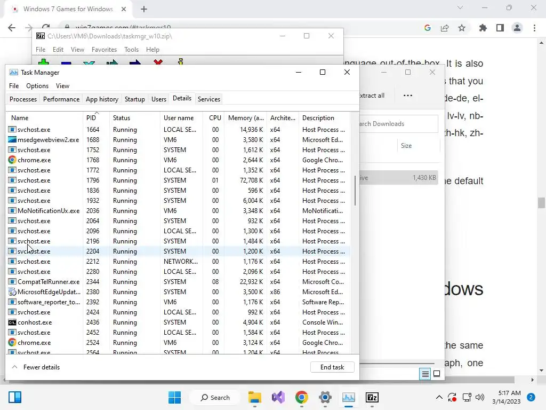Sort by the PID column header
This screenshot has height=410, width=546.
click(x=96, y=118)
